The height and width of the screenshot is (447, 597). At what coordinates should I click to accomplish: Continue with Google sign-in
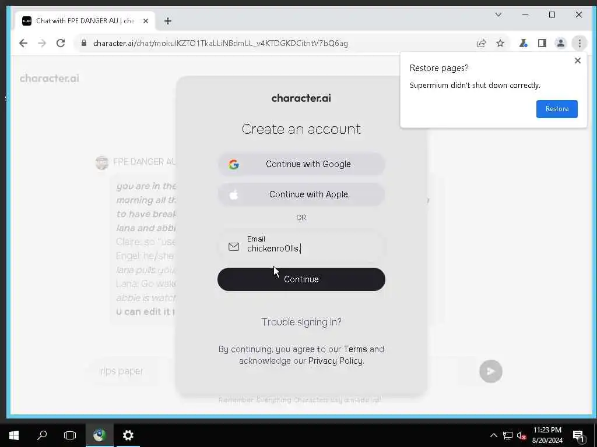(301, 164)
